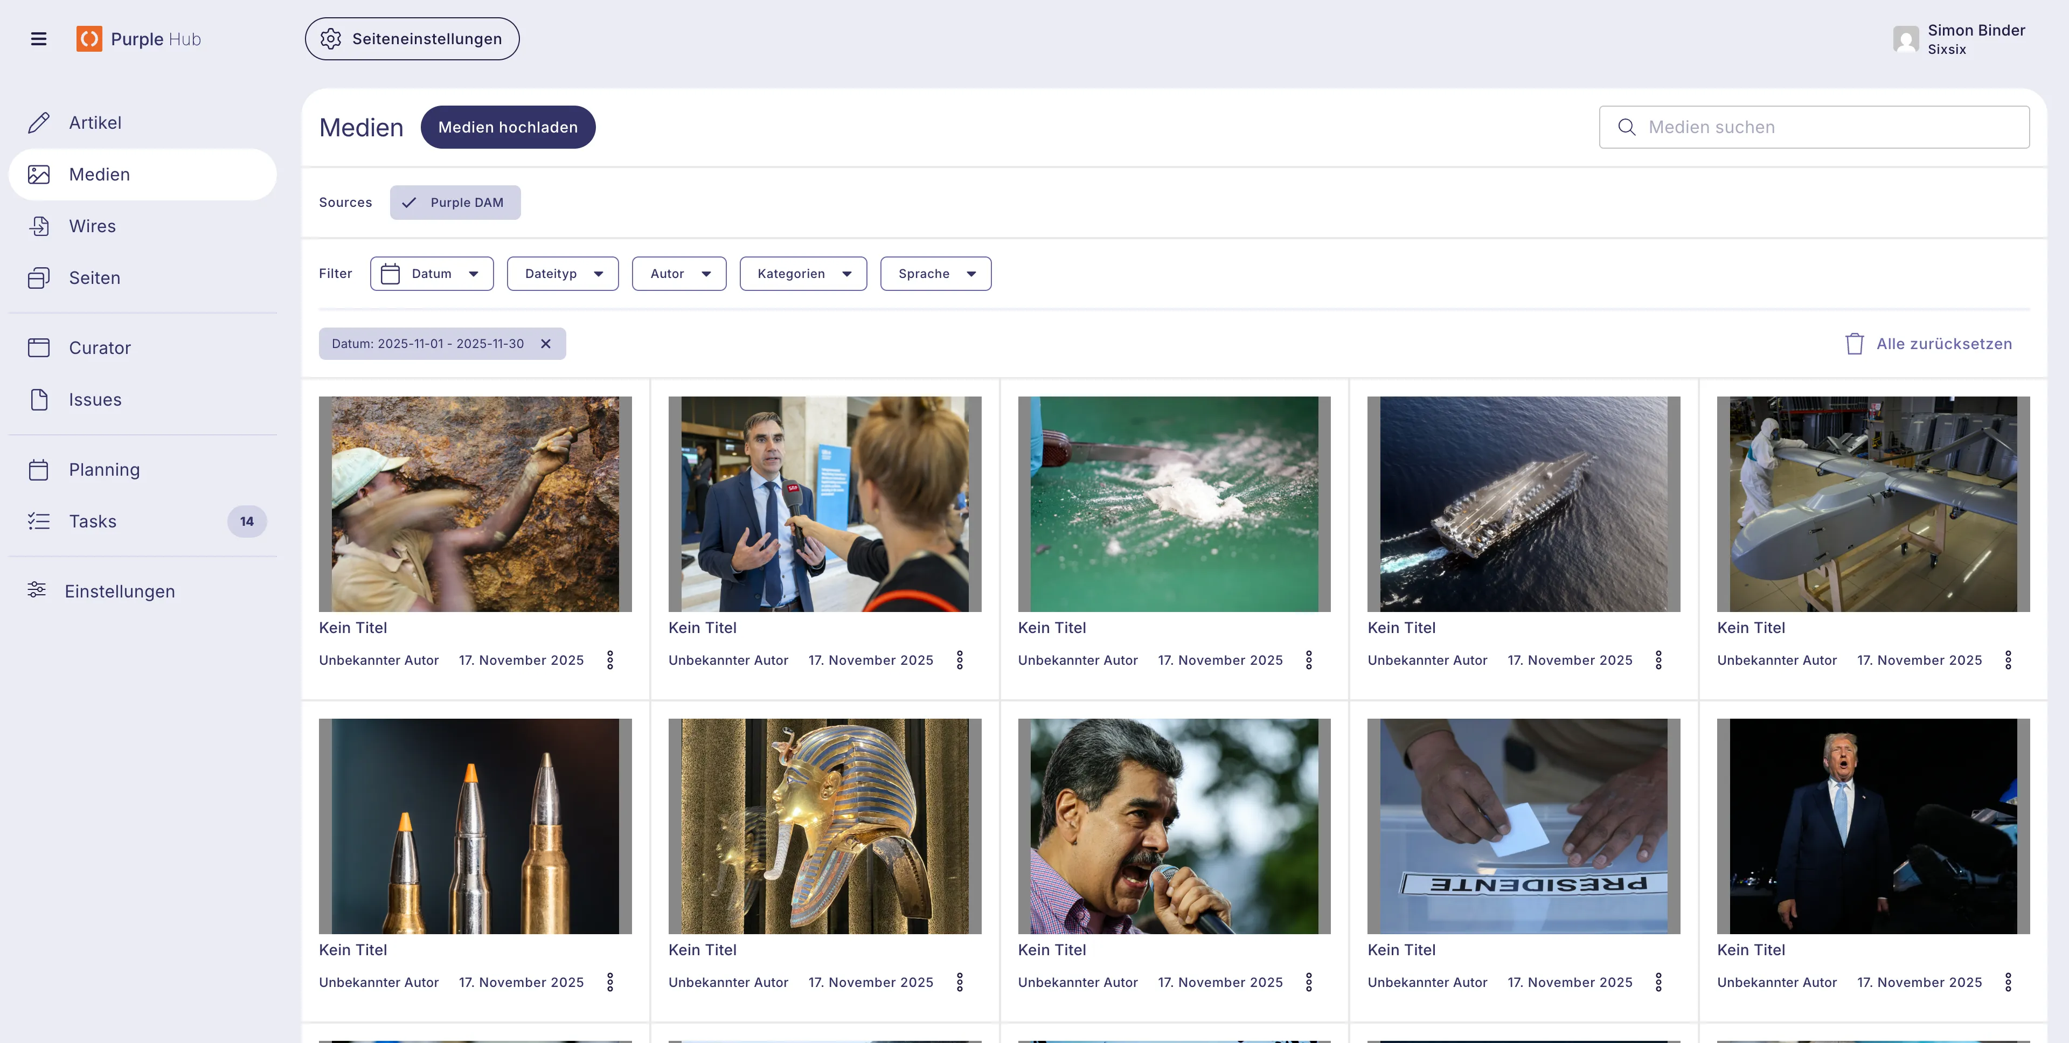Open the white powder on green thumbnail
The image size is (2069, 1043).
pyautogui.click(x=1174, y=504)
